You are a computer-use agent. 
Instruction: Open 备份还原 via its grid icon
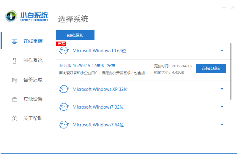14,80
